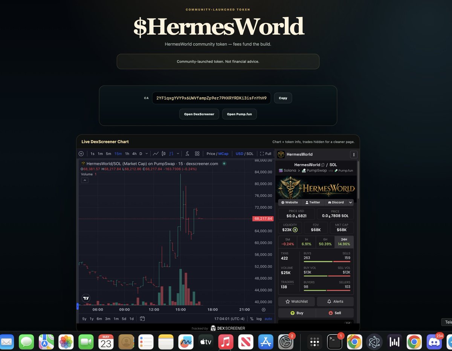Open price Alerts for HermesWorld

335,301
